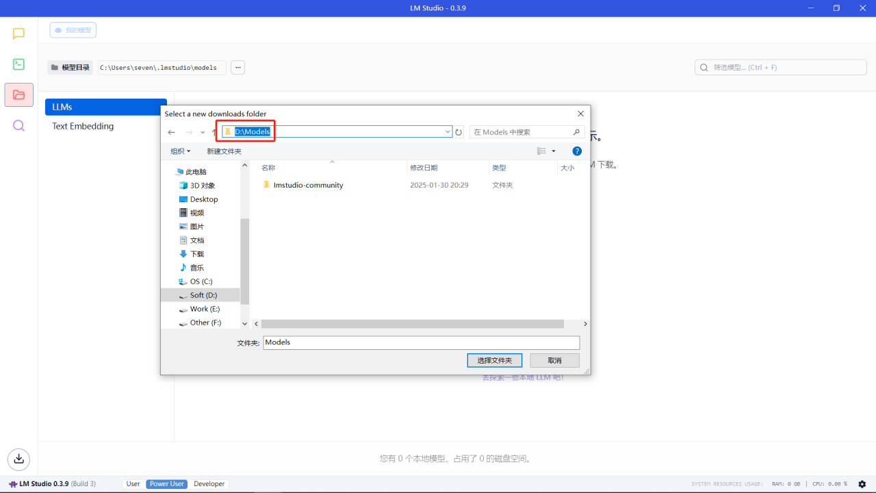Click the 我的模型 button at top
876x493 pixels.
[x=73, y=30]
